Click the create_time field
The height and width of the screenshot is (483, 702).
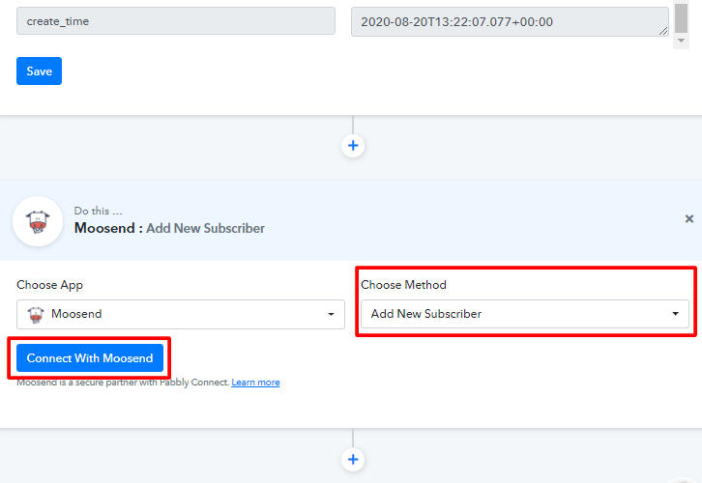click(175, 21)
